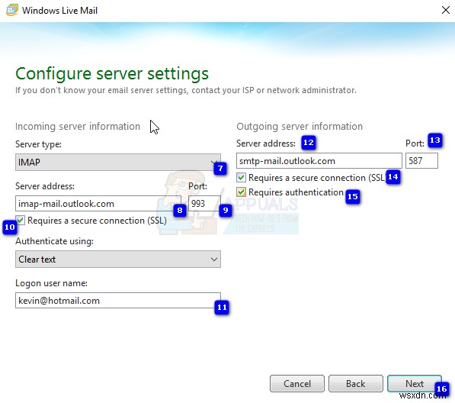Click the Incoming server information label
The image size is (455, 403).
pos(78,127)
